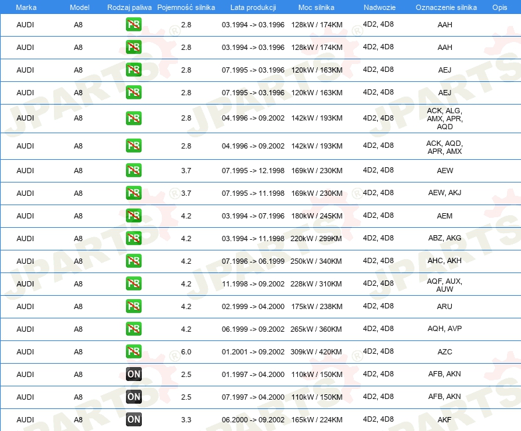The width and height of the screenshot is (521, 431).
Task: Click power value 180kW / 245KM
Action: 316,216
